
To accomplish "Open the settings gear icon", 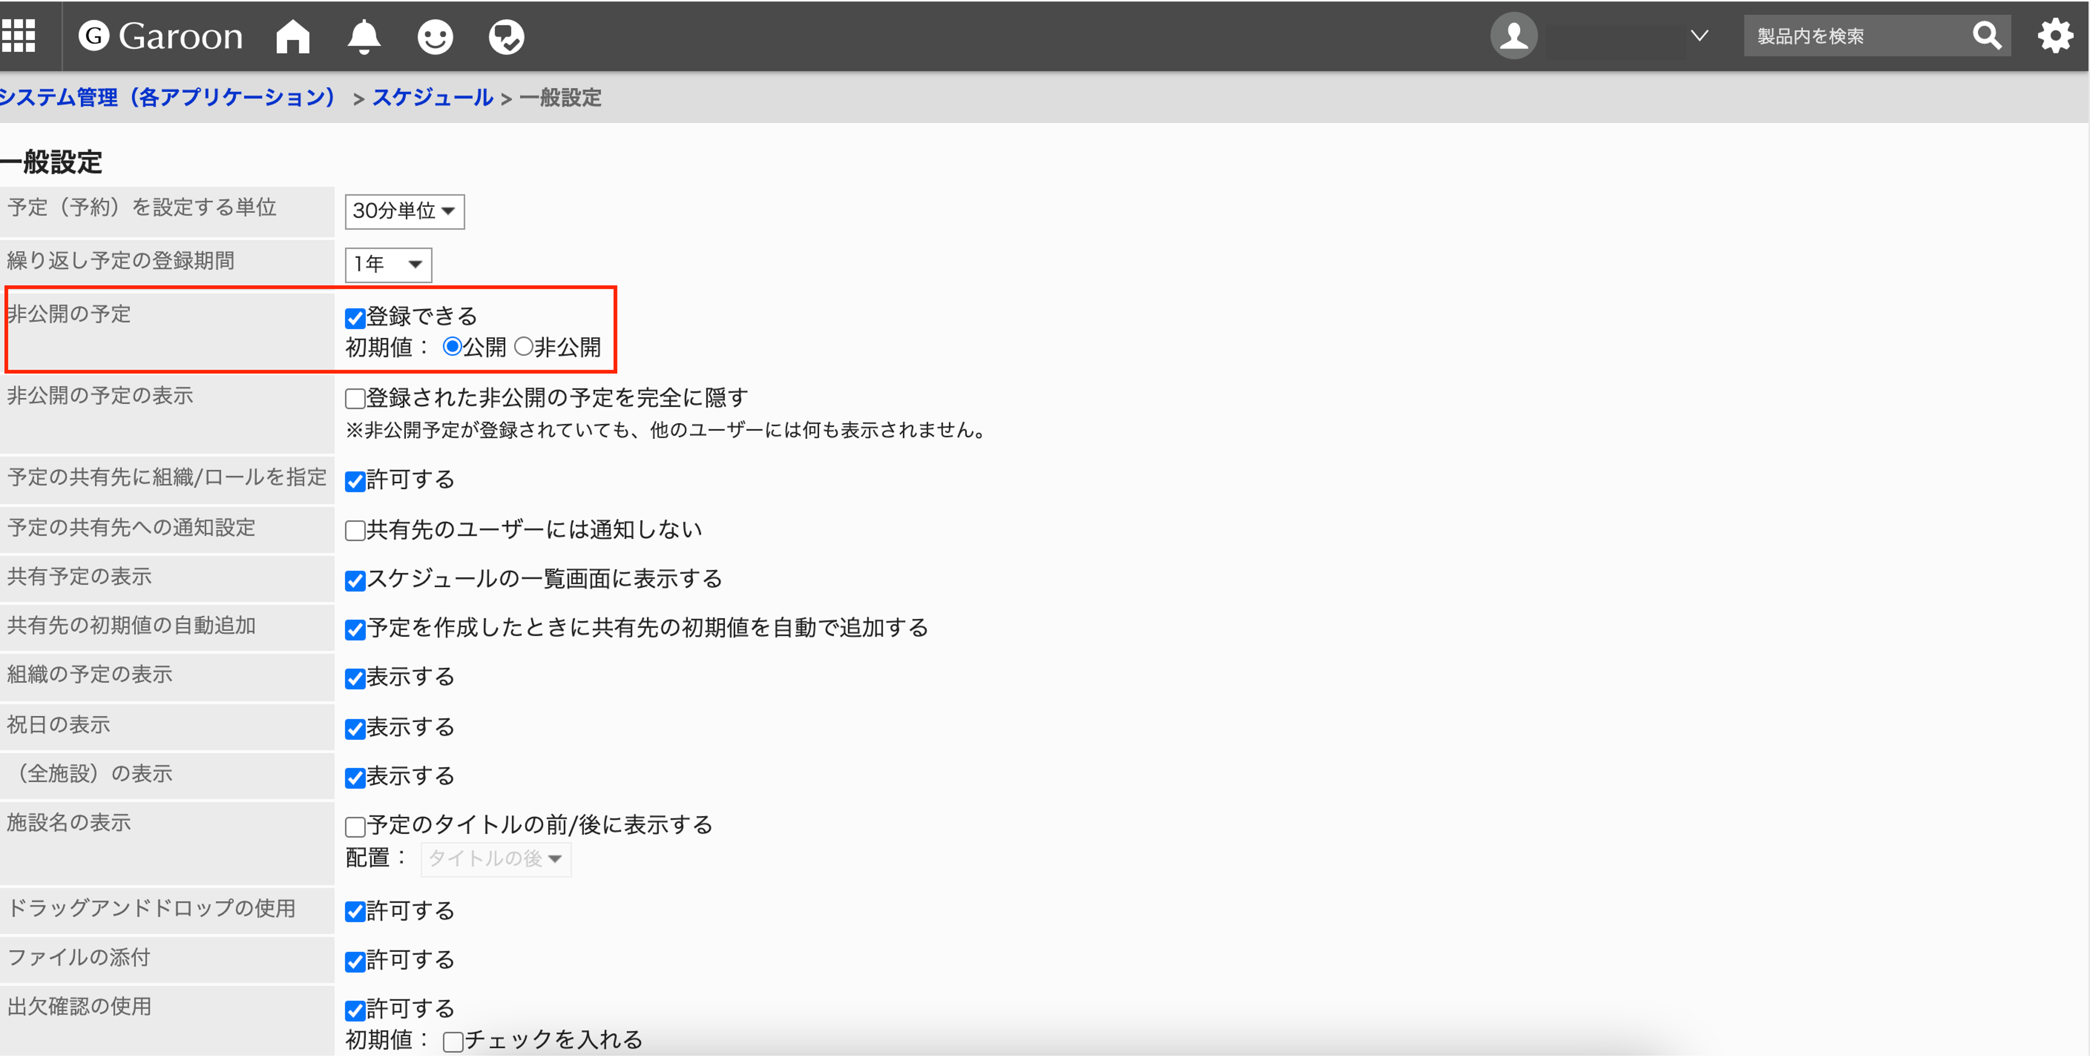I will coord(2055,37).
